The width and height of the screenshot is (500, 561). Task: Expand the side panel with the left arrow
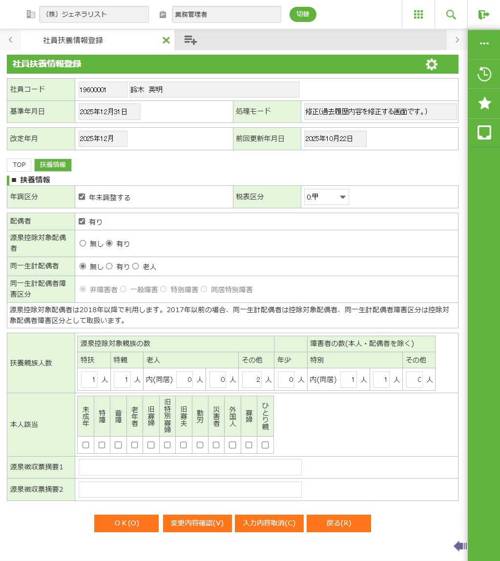coord(460,546)
